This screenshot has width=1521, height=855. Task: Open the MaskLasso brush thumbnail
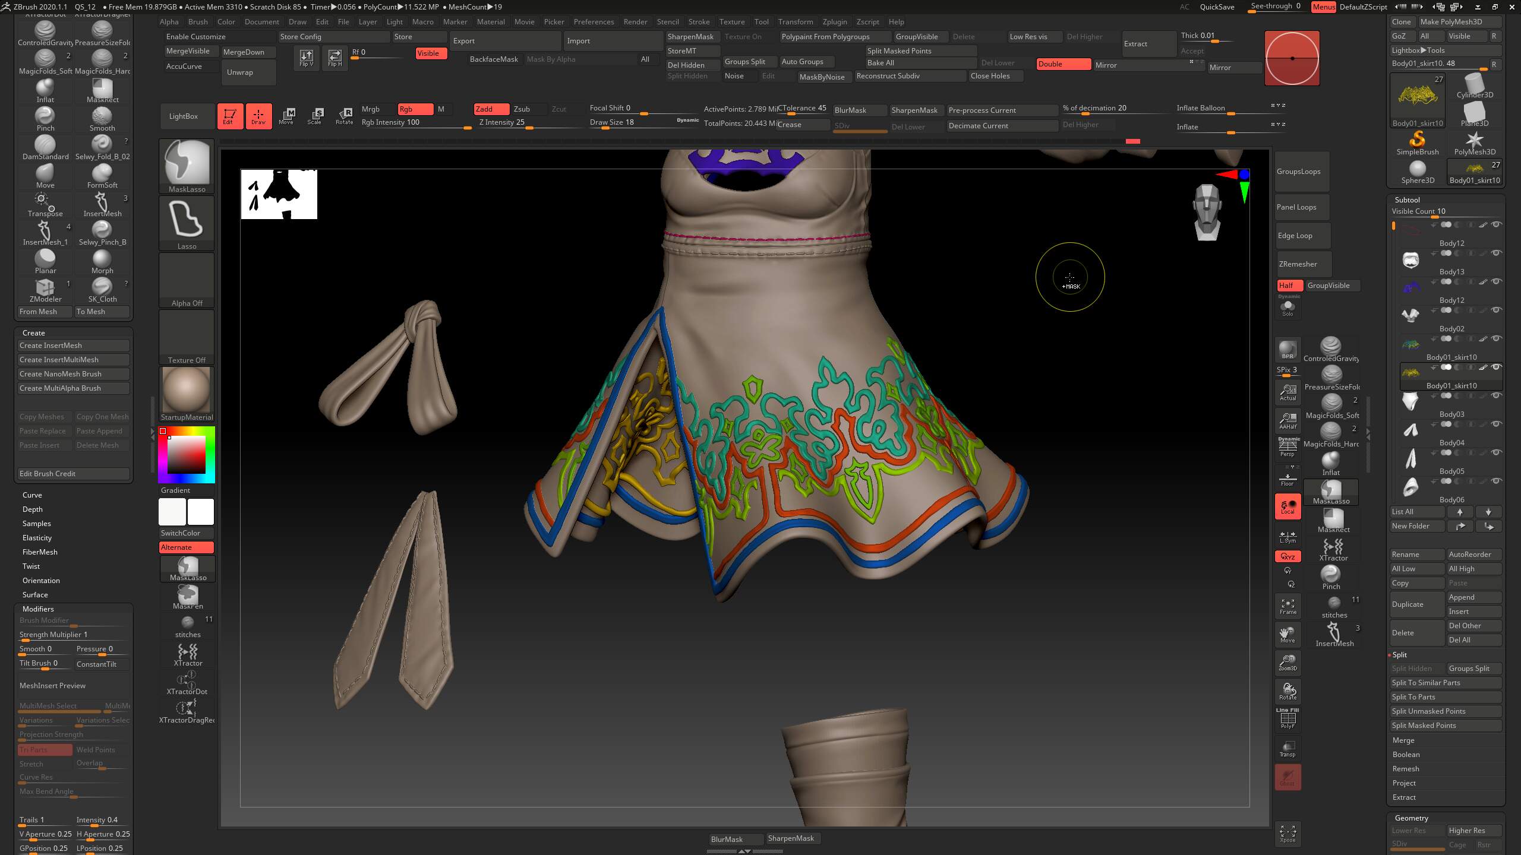pyautogui.click(x=187, y=166)
